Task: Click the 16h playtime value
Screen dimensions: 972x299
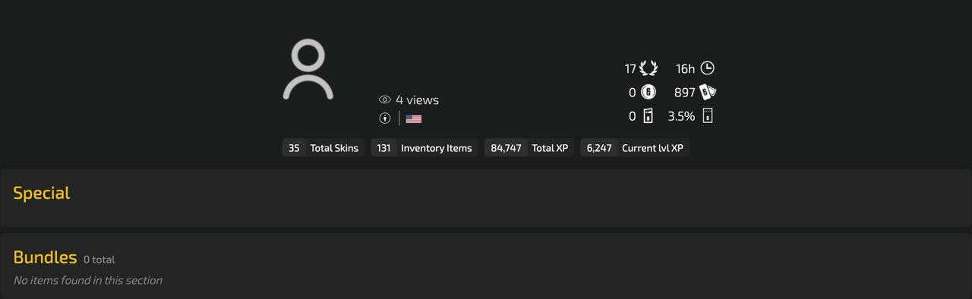Action: point(686,69)
